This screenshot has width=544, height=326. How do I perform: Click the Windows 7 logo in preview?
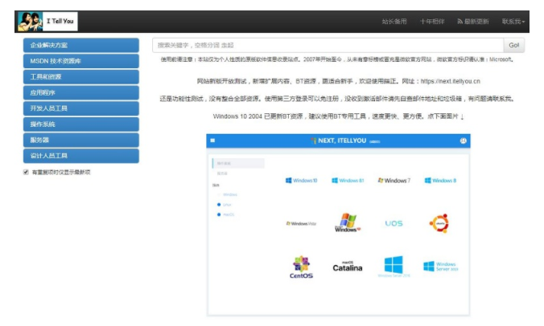coord(394,181)
